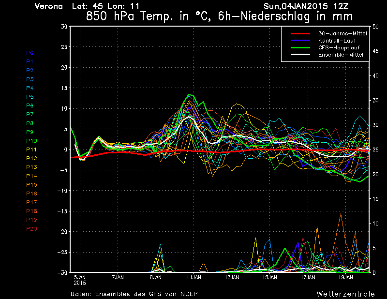The height and width of the screenshot is (299, 387).
Task: Select the P4 member label
Action: coord(30,88)
